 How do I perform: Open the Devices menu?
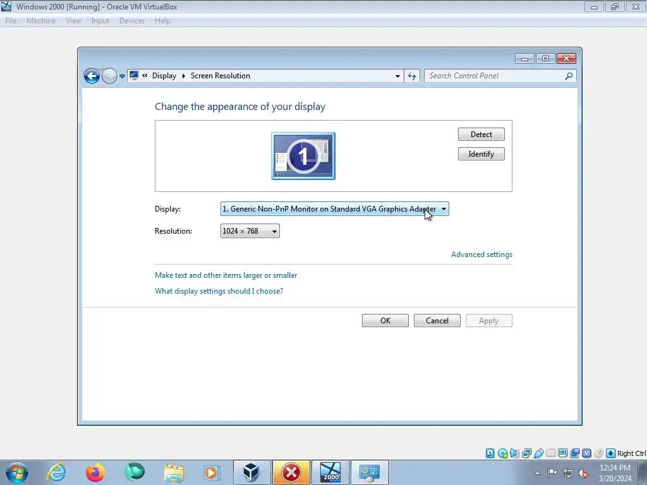[x=131, y=21]
